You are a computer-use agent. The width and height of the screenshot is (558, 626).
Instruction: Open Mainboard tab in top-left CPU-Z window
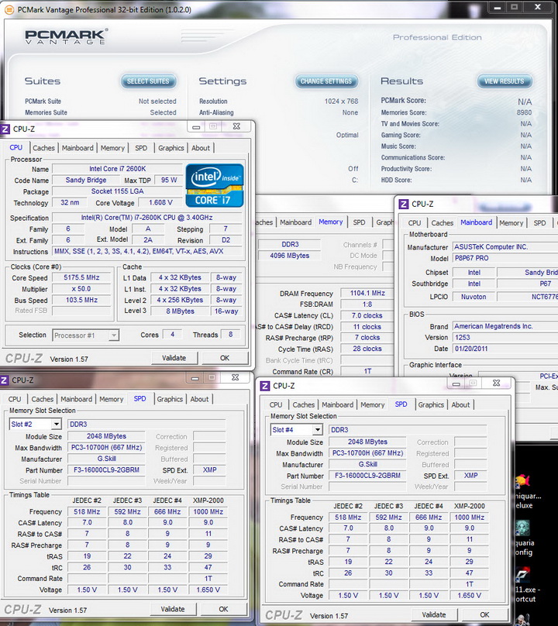click(77, 148)
